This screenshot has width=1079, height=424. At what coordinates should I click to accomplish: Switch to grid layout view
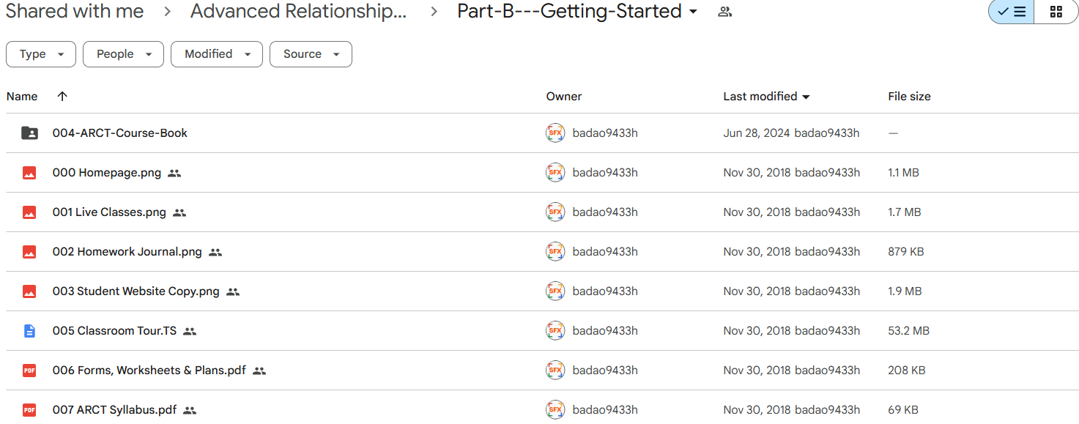1056,12
